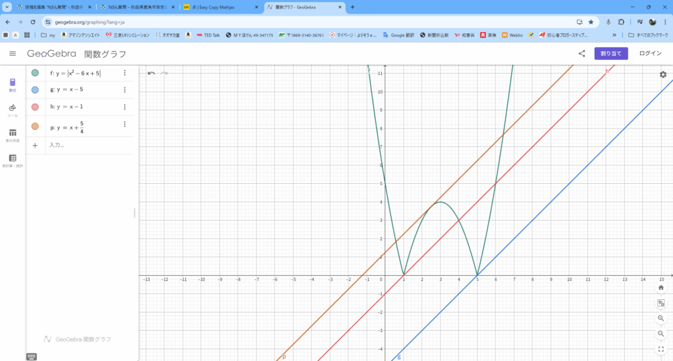Image resolution: width=673 pixels, height=361 pixels.
Task: Click the share icon in the header
Action: 582,54
